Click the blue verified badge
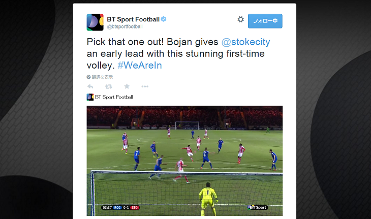371x219 pixels. click(164, 19)
